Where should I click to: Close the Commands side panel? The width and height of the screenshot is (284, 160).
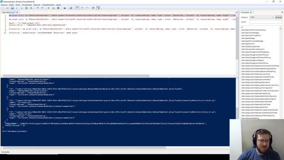(282, 12)
